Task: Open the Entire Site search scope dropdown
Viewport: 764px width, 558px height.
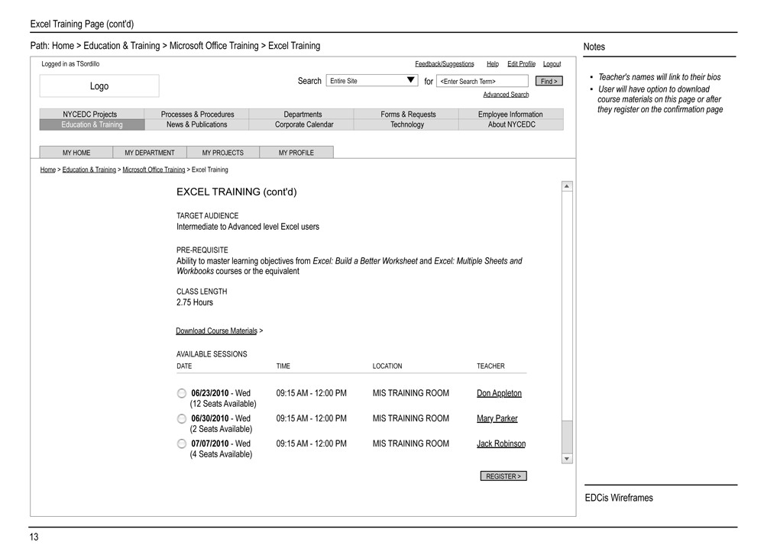Action: [371, 80]
